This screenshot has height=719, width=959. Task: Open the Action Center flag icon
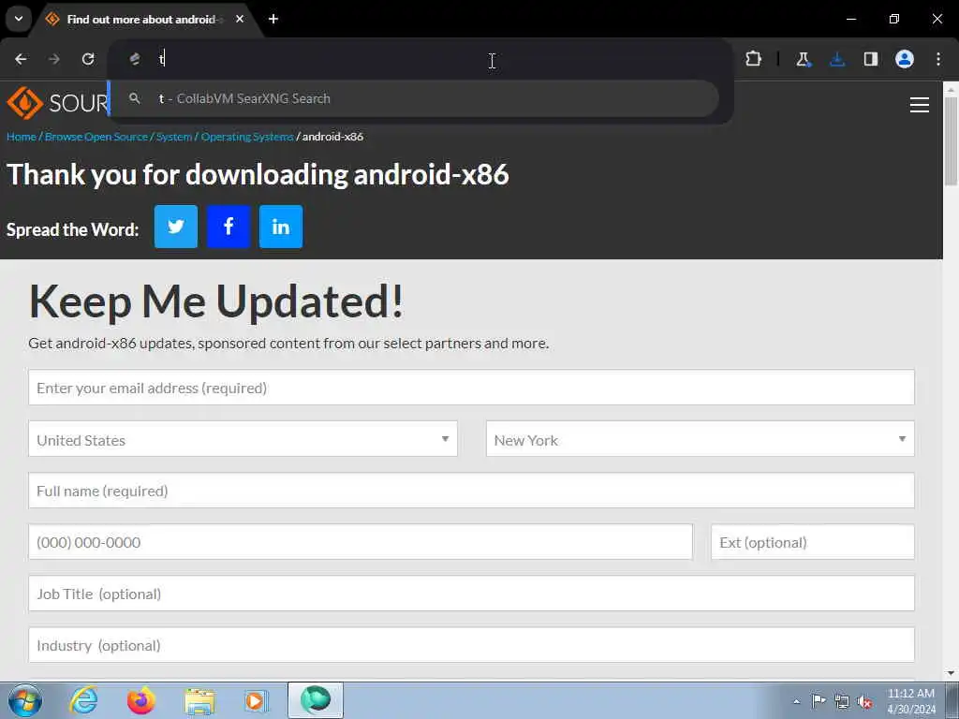pyautogui.click(x=819, y=701)
